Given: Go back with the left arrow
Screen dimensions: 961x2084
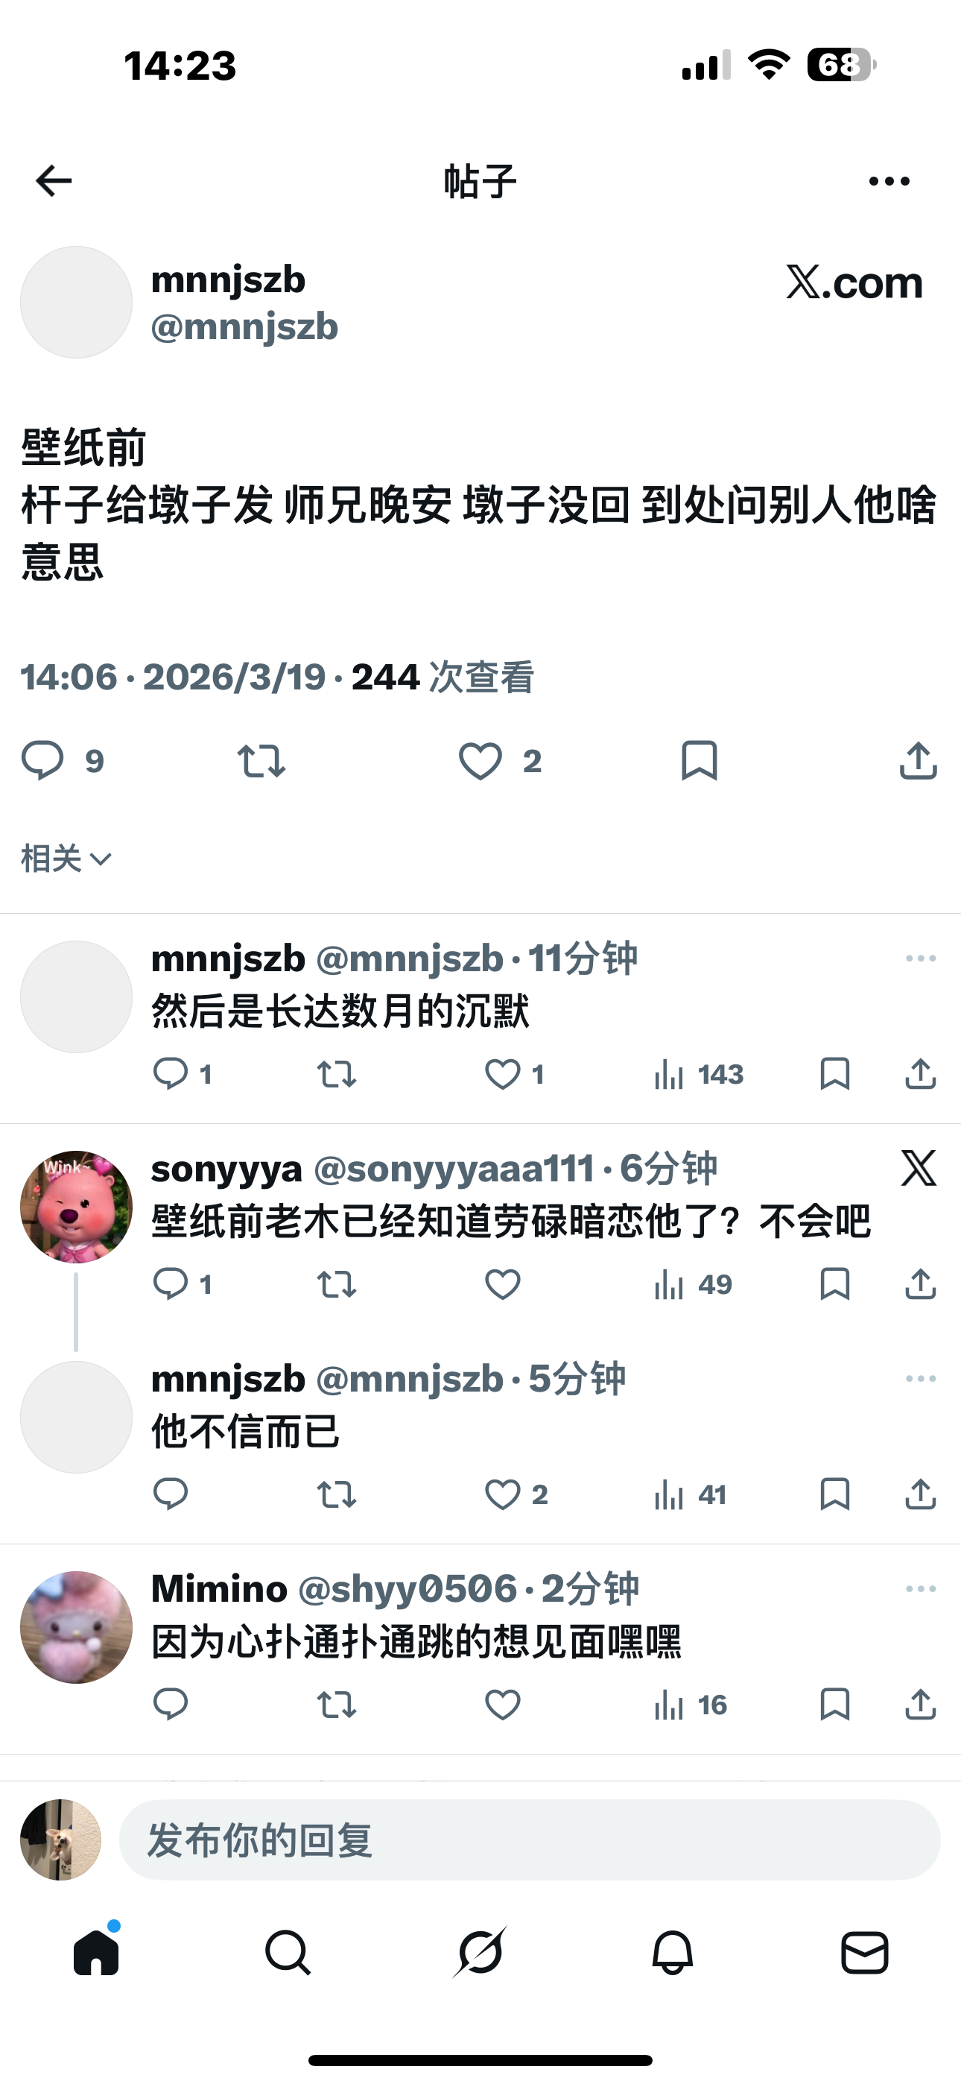Looking at the screenshot, I should pos(54,180).
